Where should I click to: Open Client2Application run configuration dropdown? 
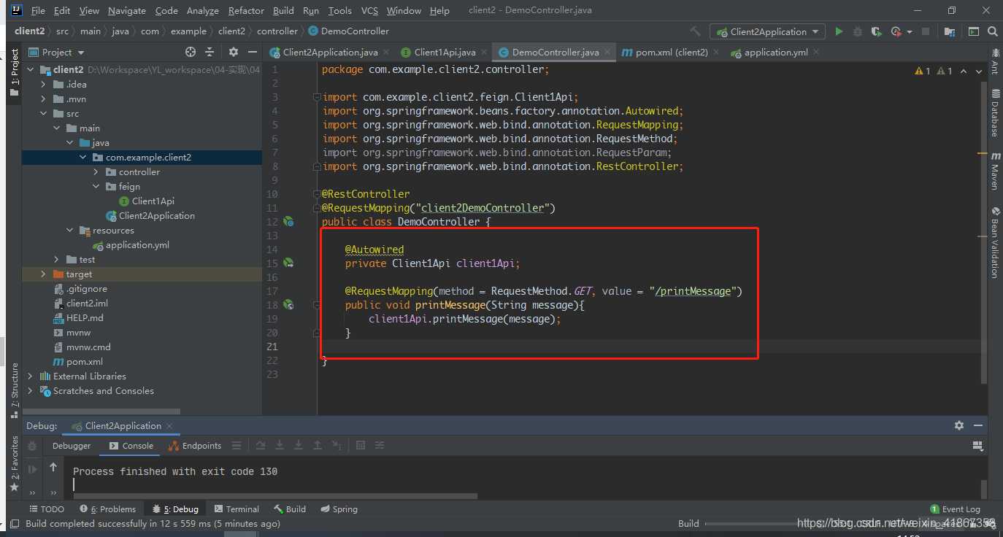pos(767,31)
